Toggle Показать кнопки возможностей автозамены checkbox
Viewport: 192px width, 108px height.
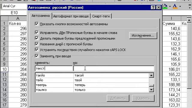(37, 24)
